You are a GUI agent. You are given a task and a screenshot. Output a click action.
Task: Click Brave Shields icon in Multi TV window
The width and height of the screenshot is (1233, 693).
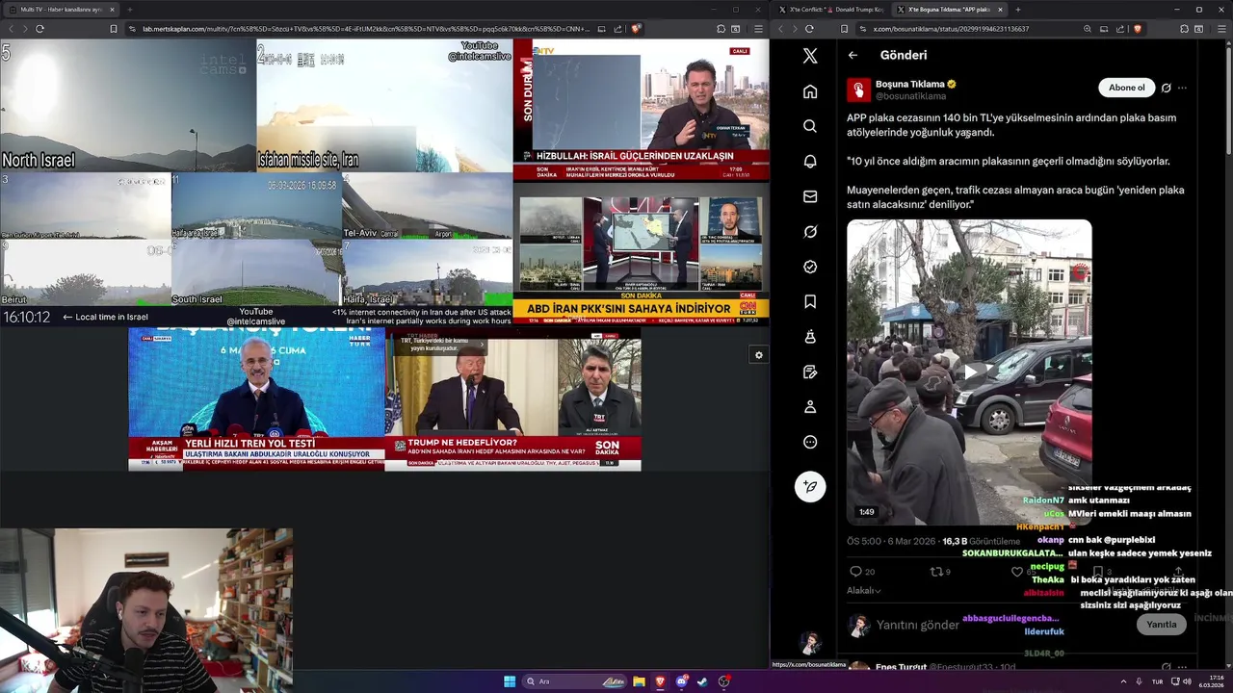click(636, 29)
